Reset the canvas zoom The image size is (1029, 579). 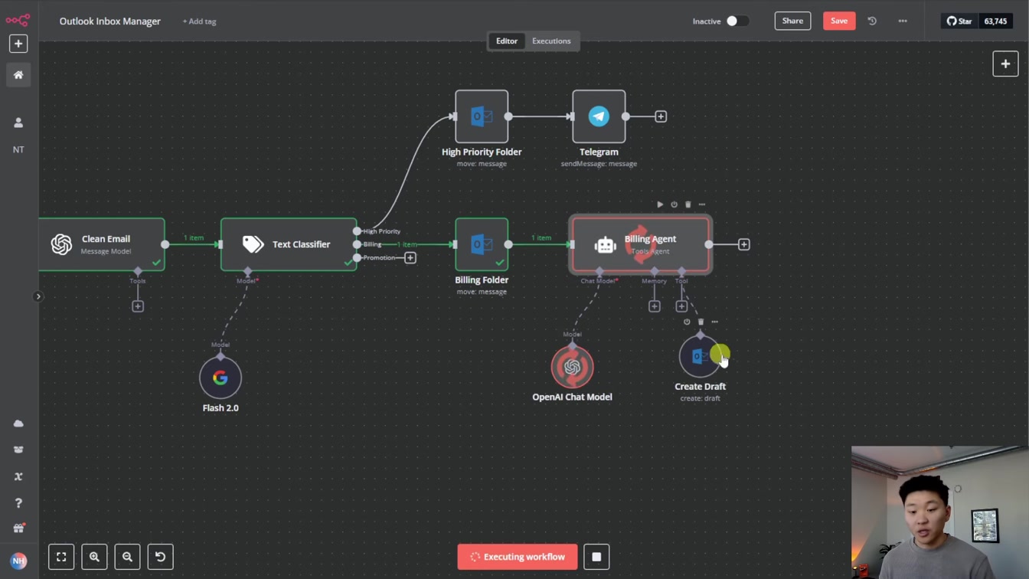coord(160,557)
